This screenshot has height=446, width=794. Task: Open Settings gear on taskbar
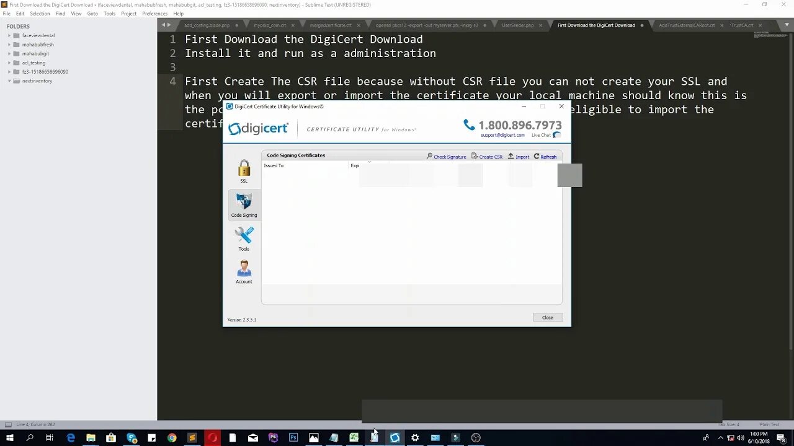tap(415, 437)
